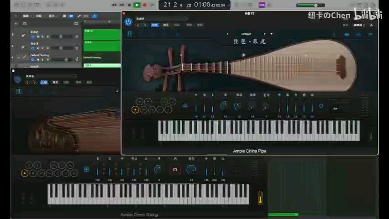The width and height of the screenshot is (389, 219).
Task: Select next Pipa preset with right arrow
Action: click(x=265, y=34)
